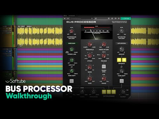
Task: Adjust the Low Cut knob
Action: pyautogui.click(x=72, y=60)
